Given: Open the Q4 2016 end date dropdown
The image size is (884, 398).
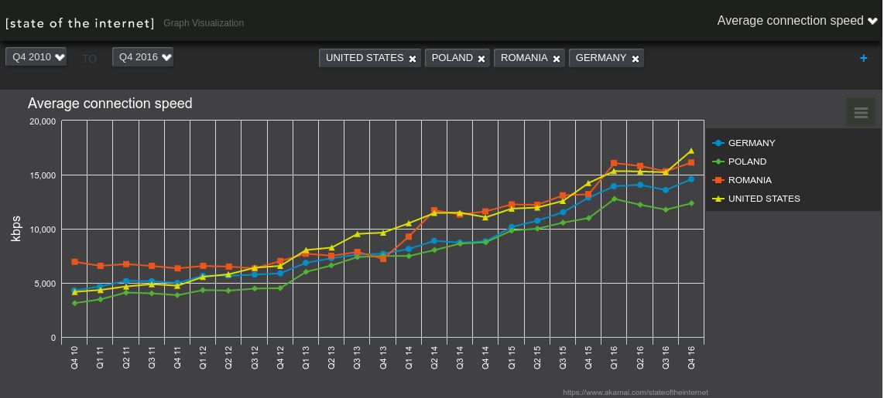Looking at the screenshot, I should click(x=142, y=57).
